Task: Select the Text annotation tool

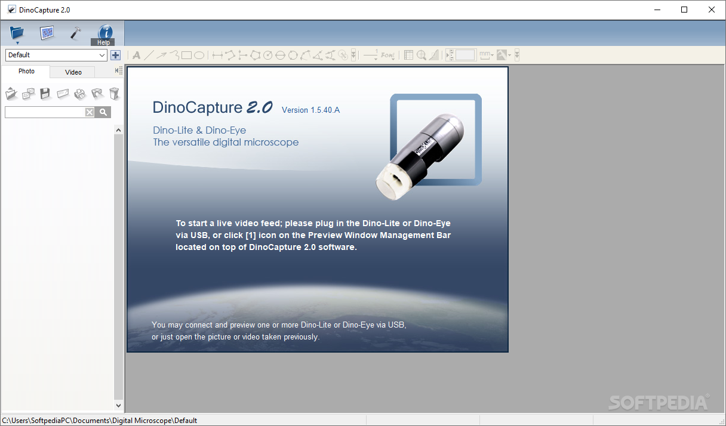Action: [136, 55]
